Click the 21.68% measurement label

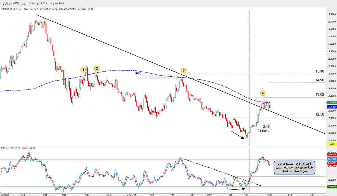pos(263,131)
